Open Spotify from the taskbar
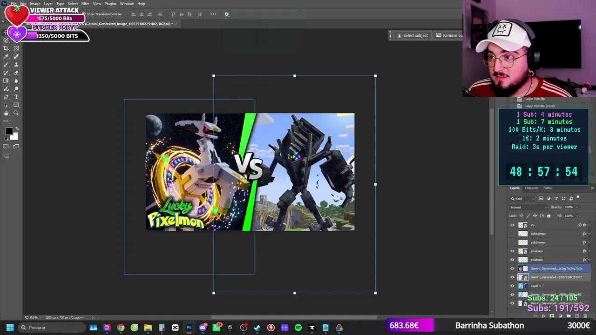The width and height of the screenshot is (596, 335). tap(298, 328)
